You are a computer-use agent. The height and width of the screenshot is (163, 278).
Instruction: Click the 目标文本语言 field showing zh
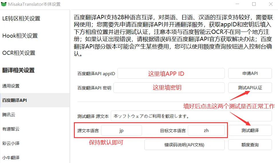pos(206,130)
